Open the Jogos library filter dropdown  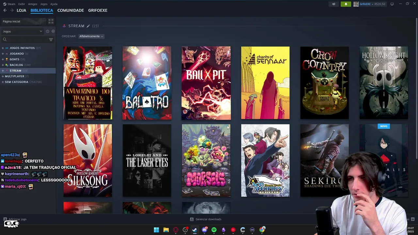22,31
